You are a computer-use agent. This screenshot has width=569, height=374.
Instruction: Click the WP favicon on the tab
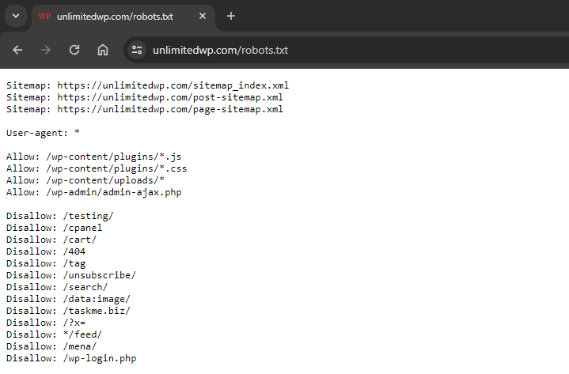44,17
